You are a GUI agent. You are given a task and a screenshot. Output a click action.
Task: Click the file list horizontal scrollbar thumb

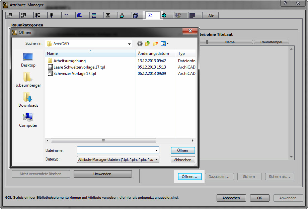(x=103, y=140)
